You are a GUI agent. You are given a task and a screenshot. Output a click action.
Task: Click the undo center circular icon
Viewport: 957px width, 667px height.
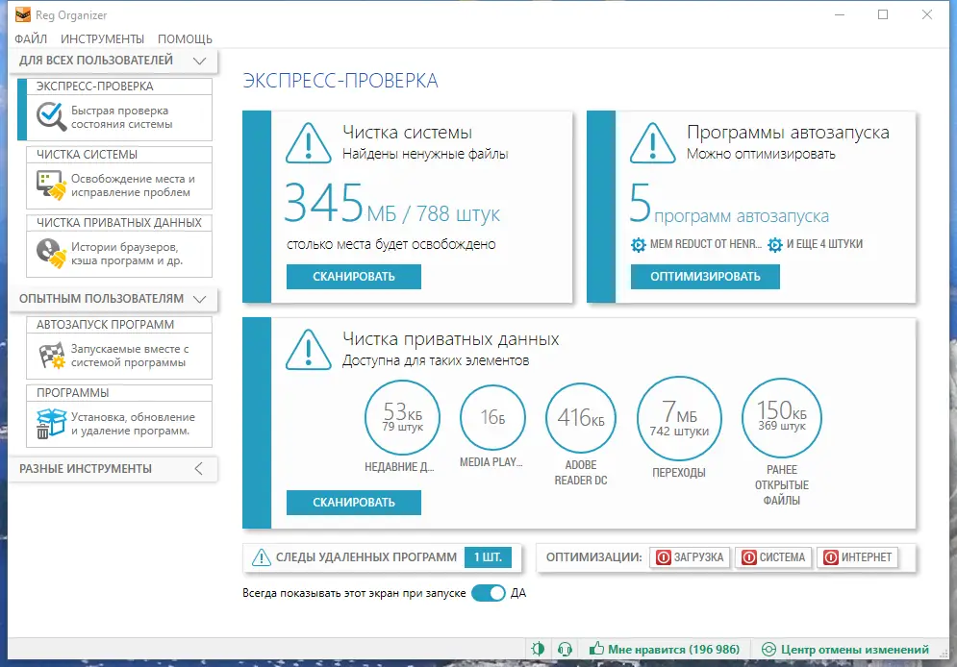coord(769,650)
